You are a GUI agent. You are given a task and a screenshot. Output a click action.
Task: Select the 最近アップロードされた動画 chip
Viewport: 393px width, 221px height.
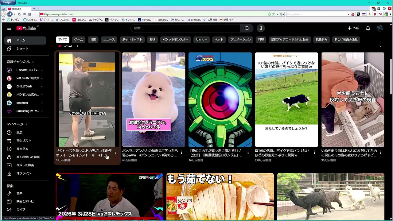(290, 40)
